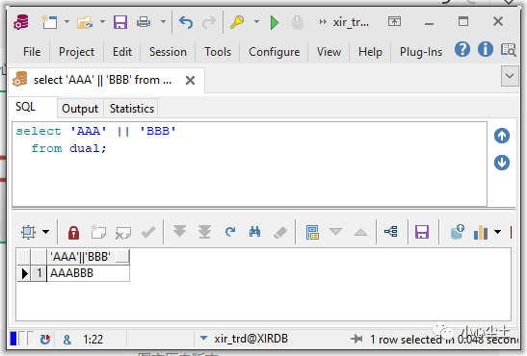Close the SQL window tab
527x356 pixels.
coord(190,81)
